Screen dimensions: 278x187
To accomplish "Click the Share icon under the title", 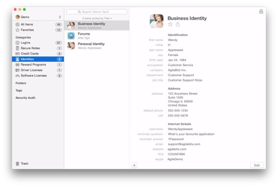I will tap(178, 24).
